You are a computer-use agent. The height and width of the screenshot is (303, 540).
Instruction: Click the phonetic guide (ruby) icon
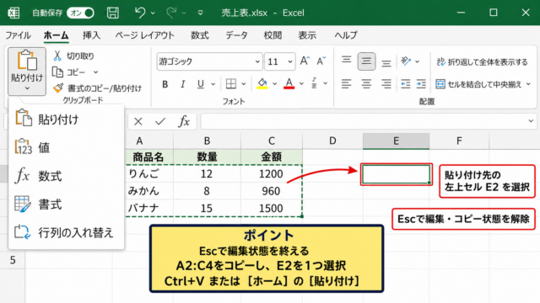pos(314,83)
